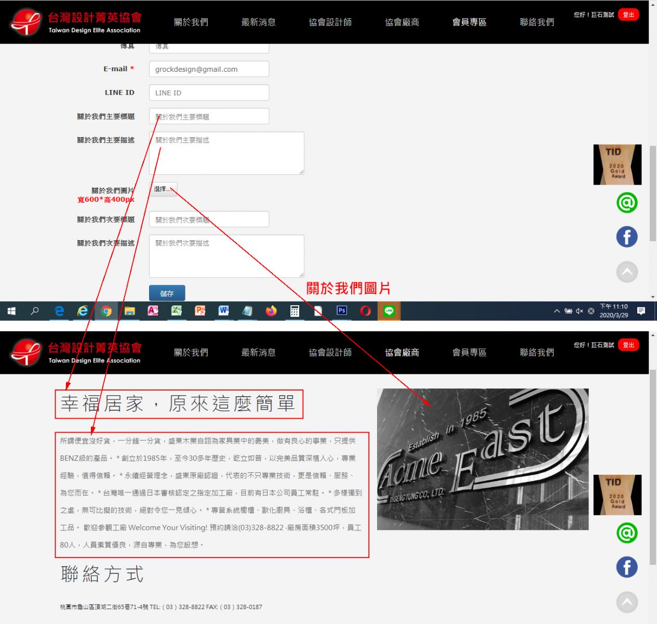Expand hidden system tray icons chevron
This screenshot has width=657, height=624.
(x=557, y=311)
